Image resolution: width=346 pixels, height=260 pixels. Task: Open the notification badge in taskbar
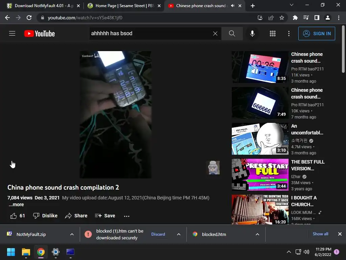click(337, 252)
